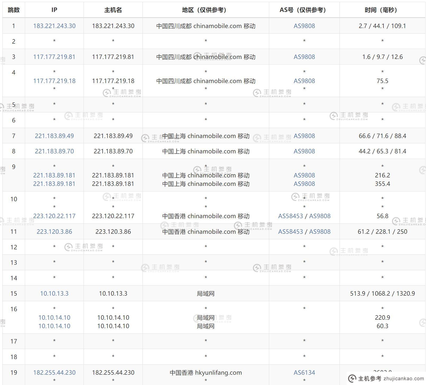The height and width of the screenshot is (385, 426).
Task: Select hostname text 183.221.243.30
Action: [113, 26]
